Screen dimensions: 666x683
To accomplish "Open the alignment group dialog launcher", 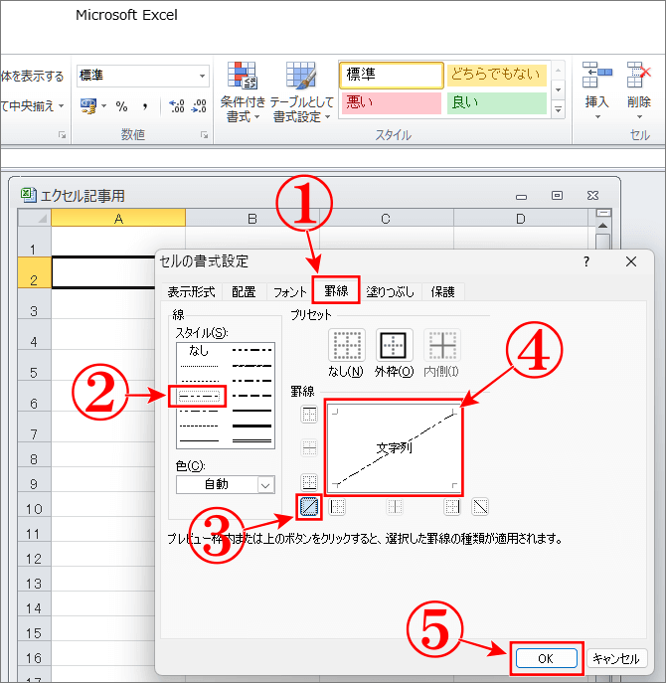I will click(62, 135).
